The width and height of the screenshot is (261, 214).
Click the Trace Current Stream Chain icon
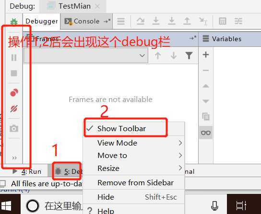(238, 21)
